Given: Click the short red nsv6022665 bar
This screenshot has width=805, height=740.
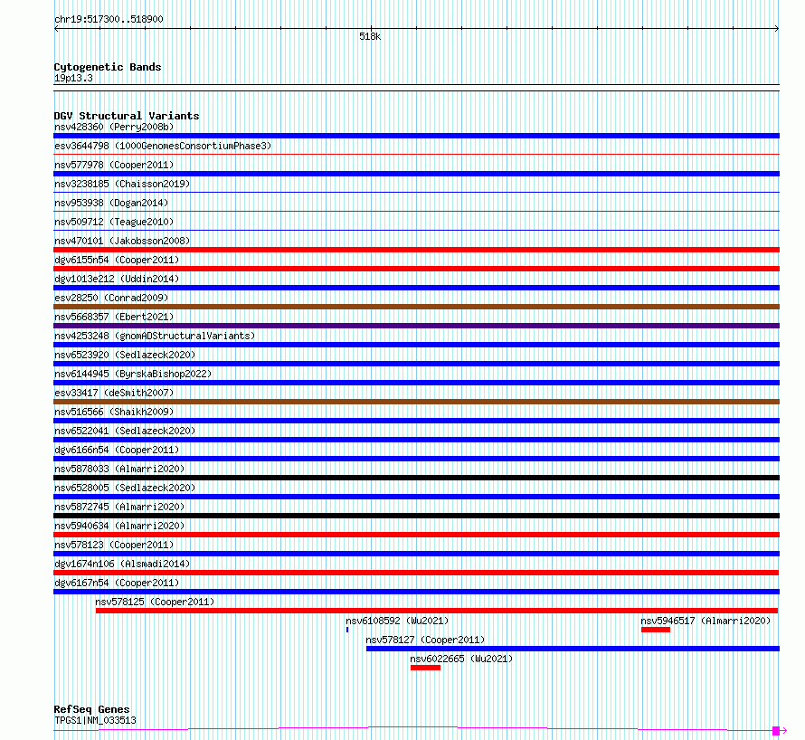Looking at the screenshot, I should coord(426,668).
